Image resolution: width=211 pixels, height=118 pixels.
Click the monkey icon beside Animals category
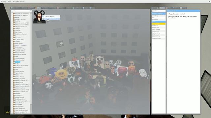[x=14, y=17]
